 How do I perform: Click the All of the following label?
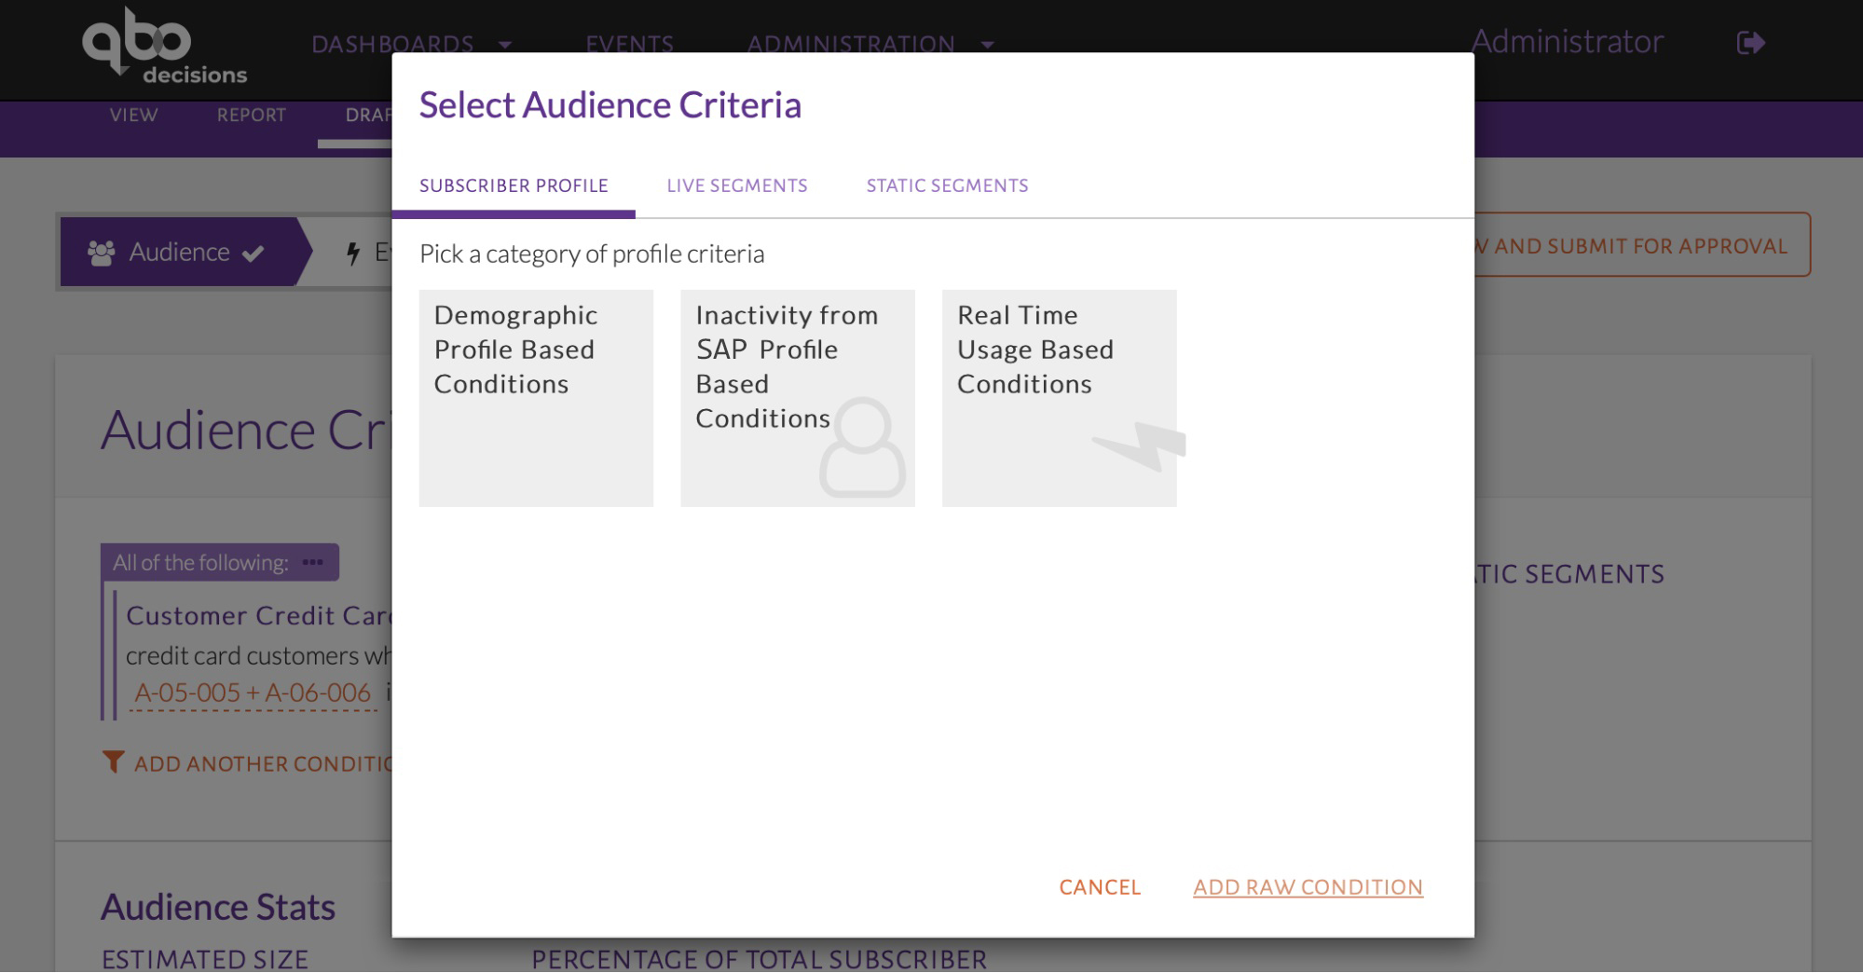pyautogui.click(x=200, y=562)
